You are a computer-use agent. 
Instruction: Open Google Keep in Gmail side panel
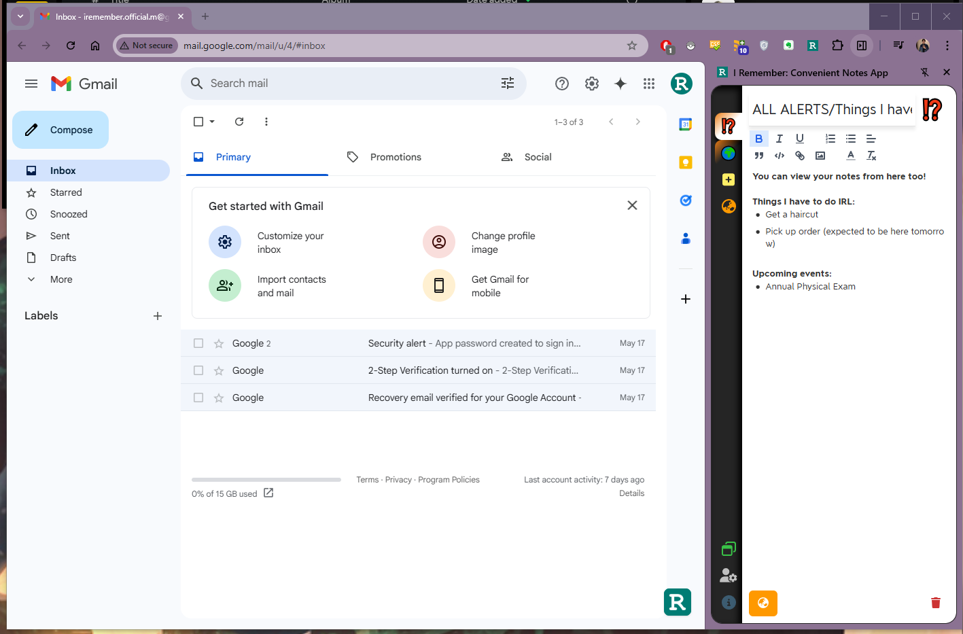point(686,162)
